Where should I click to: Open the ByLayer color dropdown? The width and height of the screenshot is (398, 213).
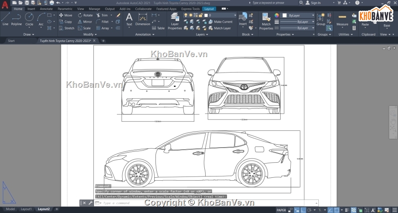pyautogui.click(x=298, y=15)
